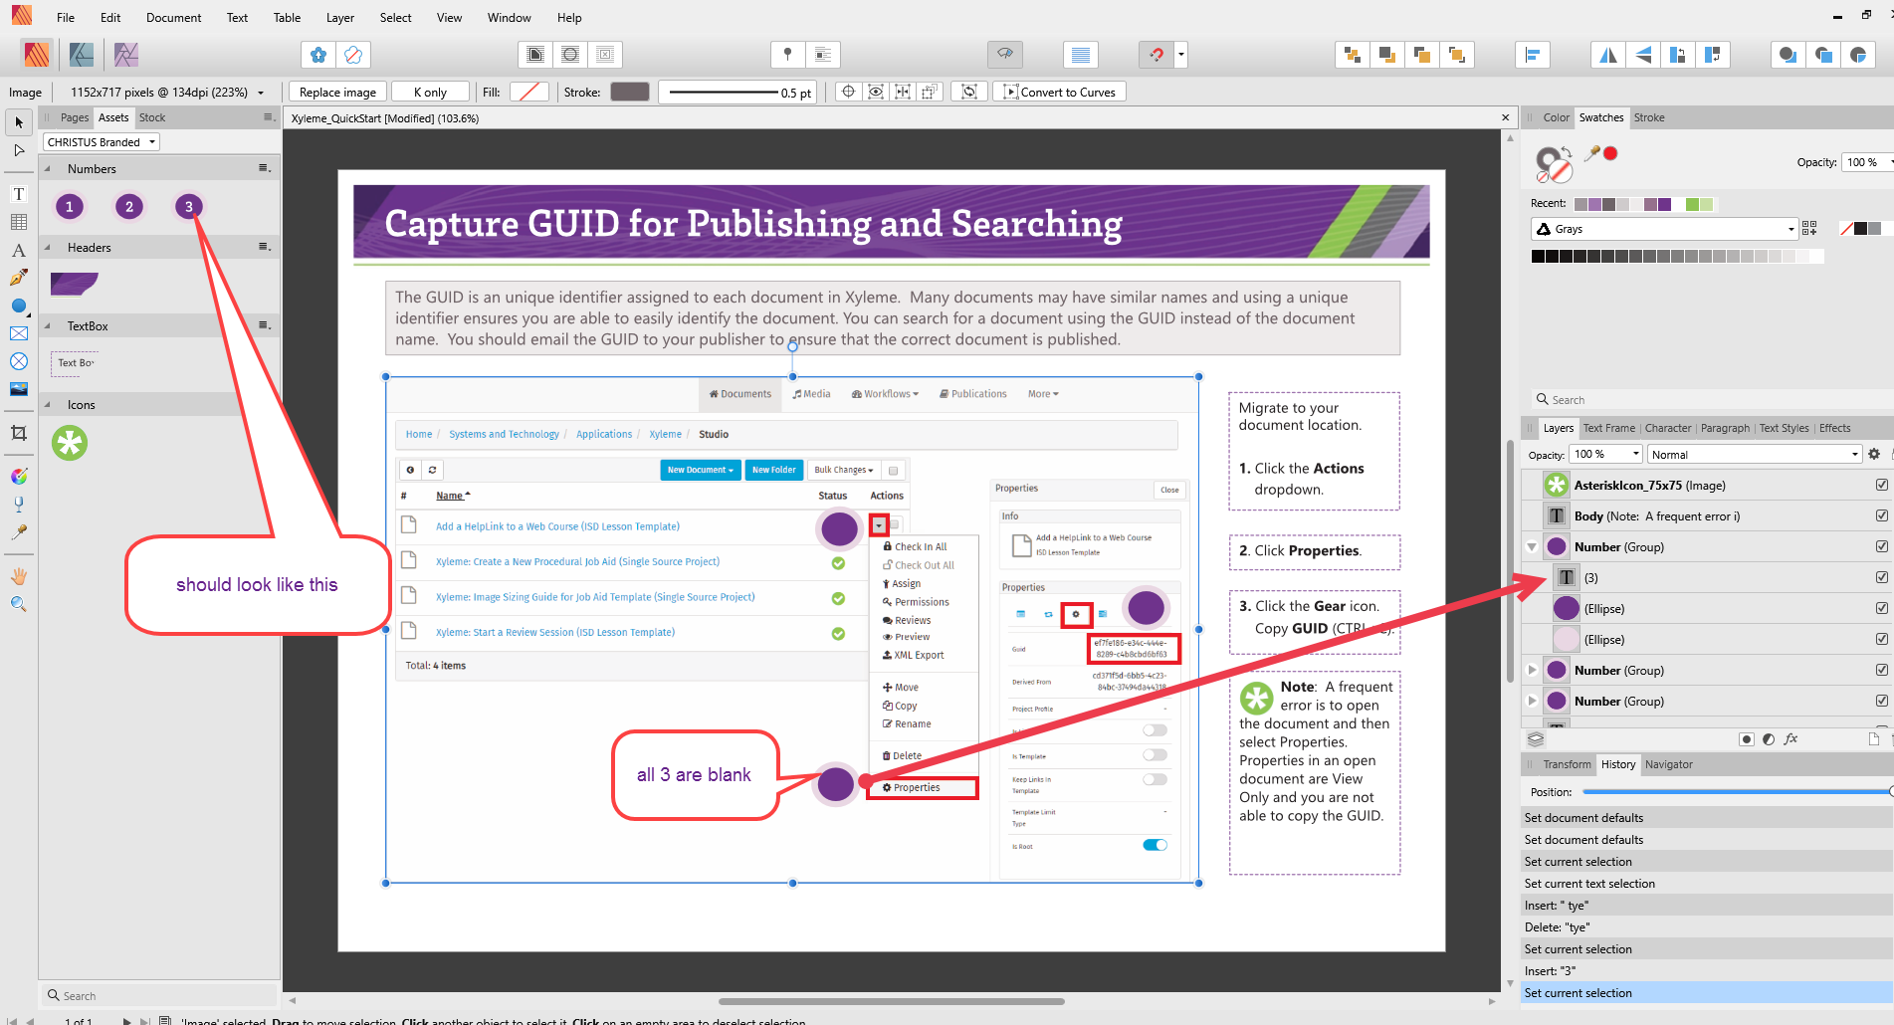The height and width of the screenshot is (1025, 1894).
Task: Click the Fill none swatch
Action: (x=528, y=92)
